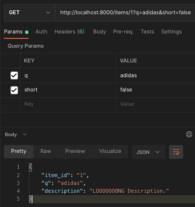Click the KEY column header
195x207 pixels.
pos(29,60)
